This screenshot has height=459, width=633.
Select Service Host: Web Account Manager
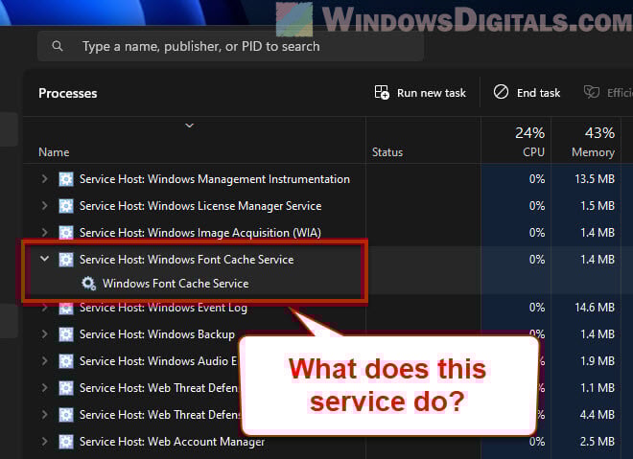(172, 441)
